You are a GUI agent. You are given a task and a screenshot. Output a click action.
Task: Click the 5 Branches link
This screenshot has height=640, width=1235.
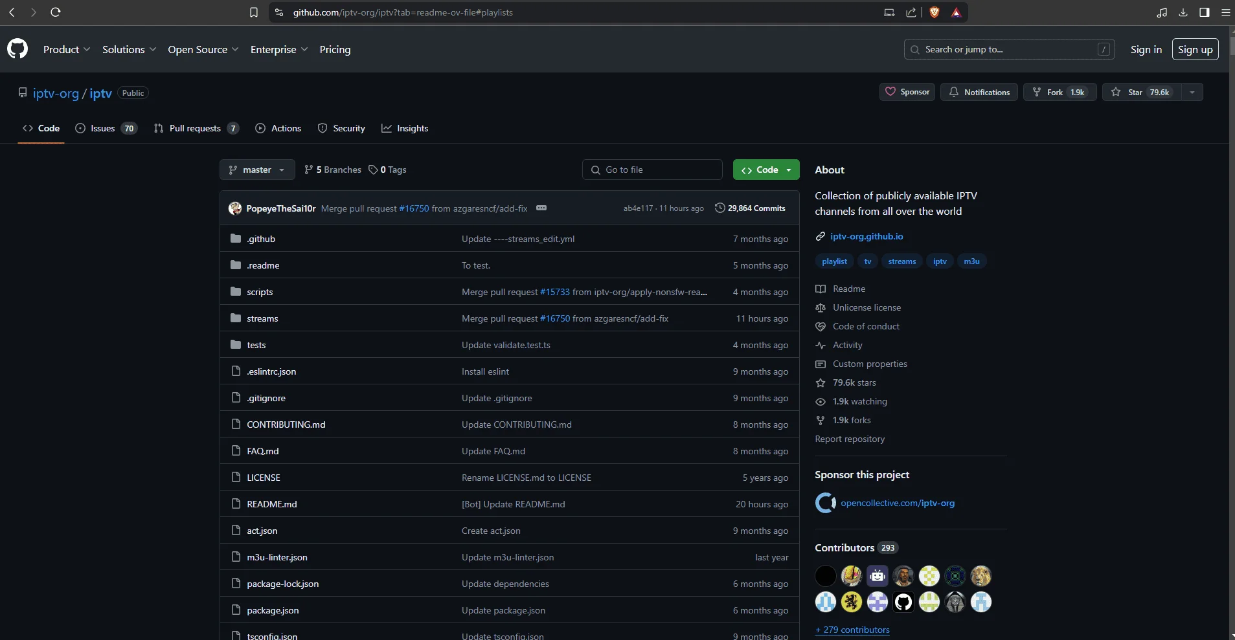pos(333,170)
